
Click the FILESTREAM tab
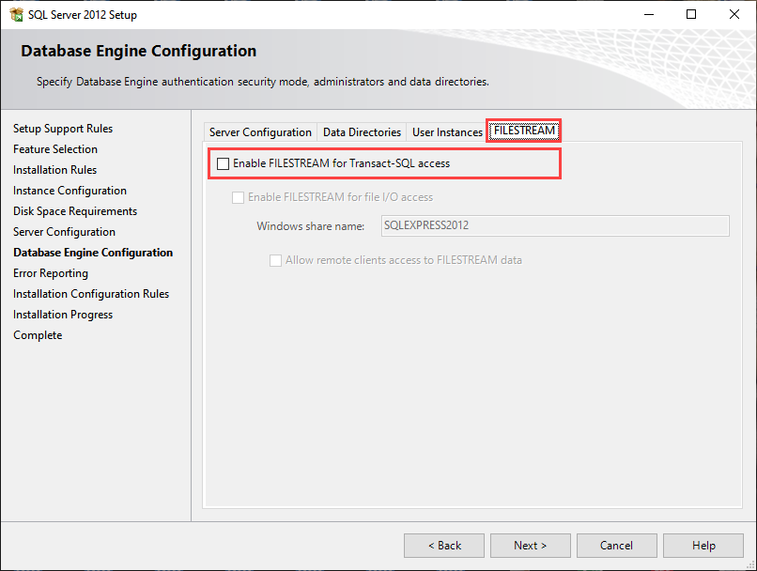tap(524, 131)
